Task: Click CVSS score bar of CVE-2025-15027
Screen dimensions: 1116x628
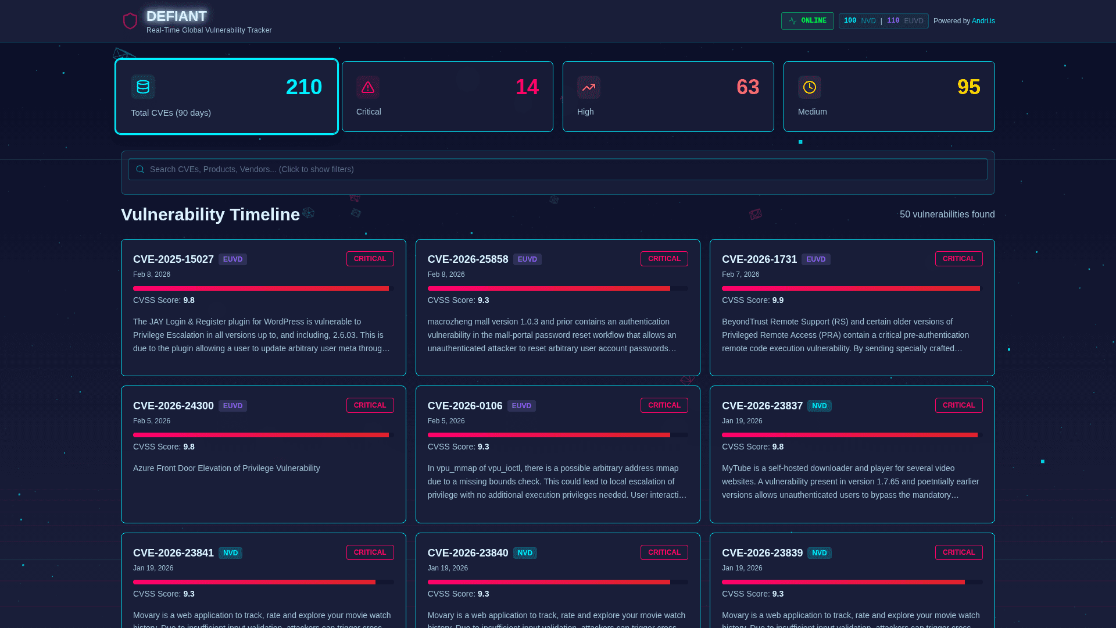Action: click(x=263, y=288)
